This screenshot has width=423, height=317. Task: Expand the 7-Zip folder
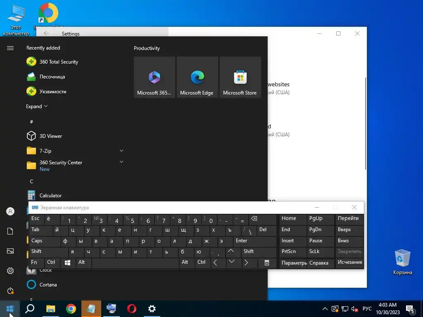pos(121,151)
